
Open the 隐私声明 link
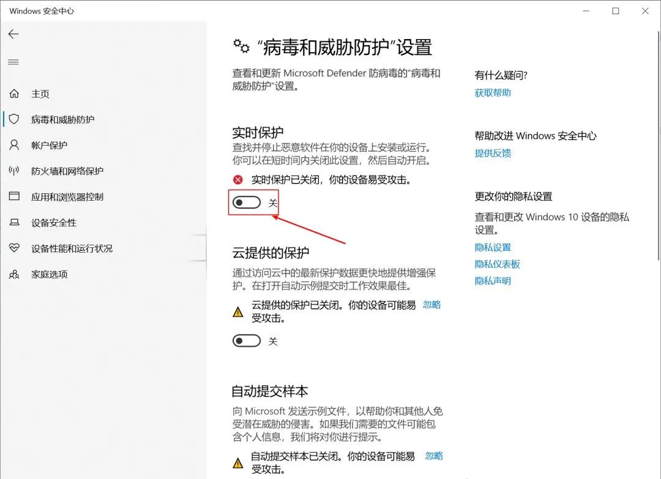(493, 281)
